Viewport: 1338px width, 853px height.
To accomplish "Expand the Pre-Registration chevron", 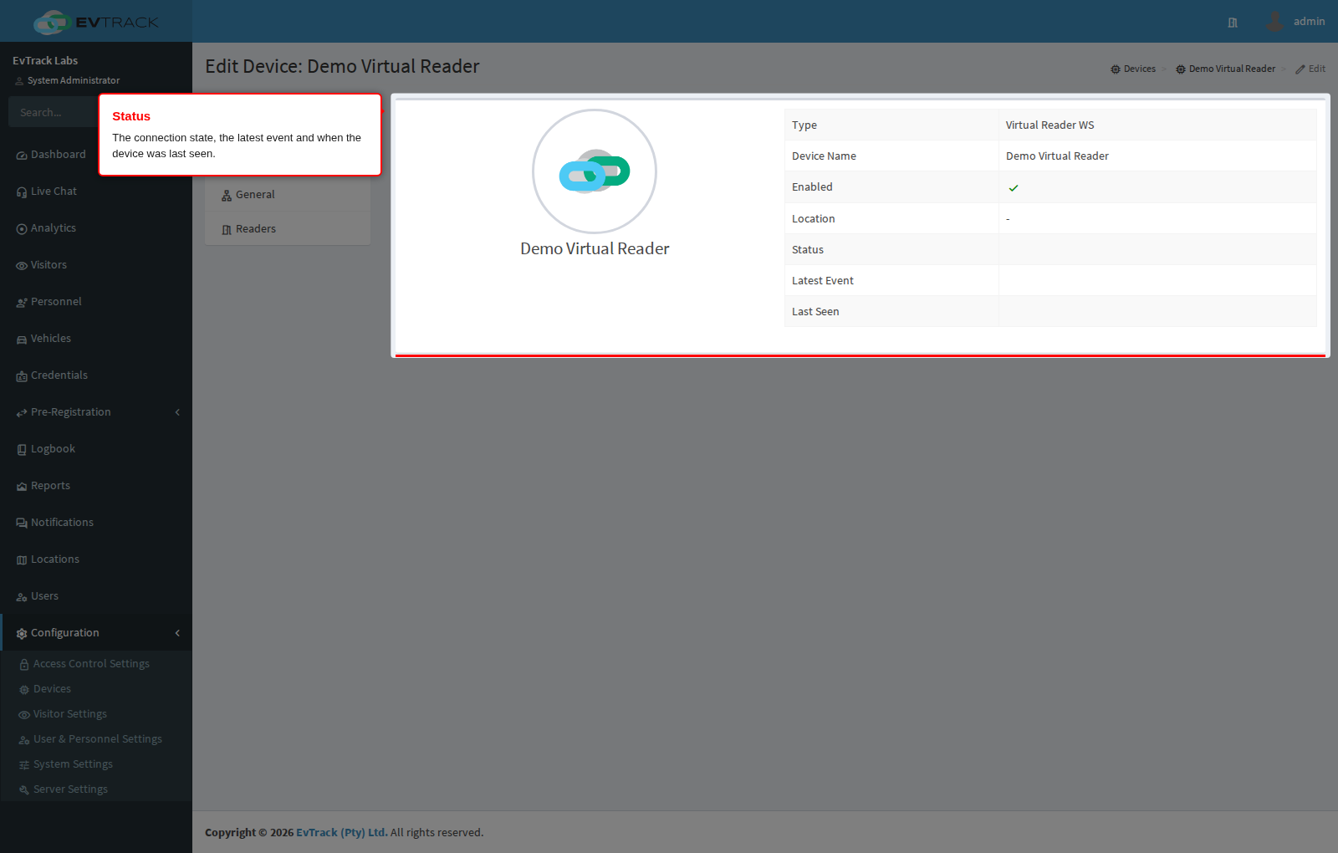I will (177, 412).
